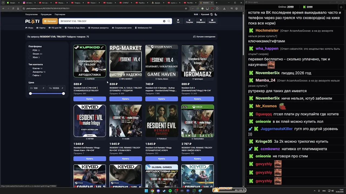Open the Chrome tab search dropdown arrow

pyautogui.click(x=3, y=3)
